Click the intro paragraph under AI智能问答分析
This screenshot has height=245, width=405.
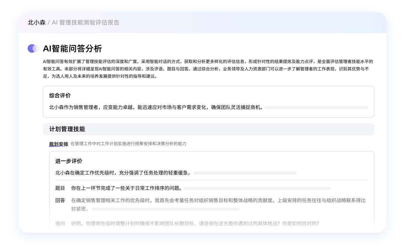coord(208,69)
